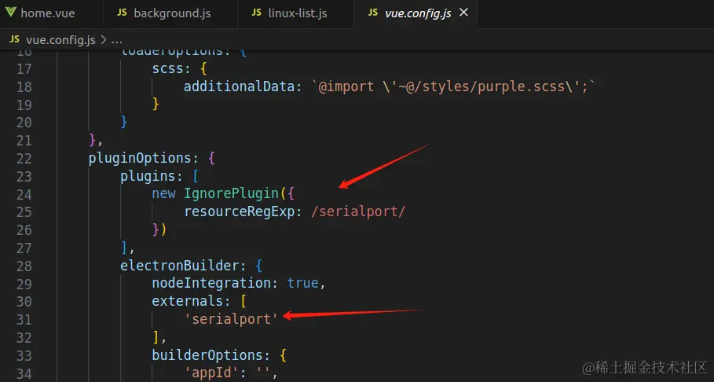
Task: Activate the vue.config.js tab
Action: coord(418,13)
